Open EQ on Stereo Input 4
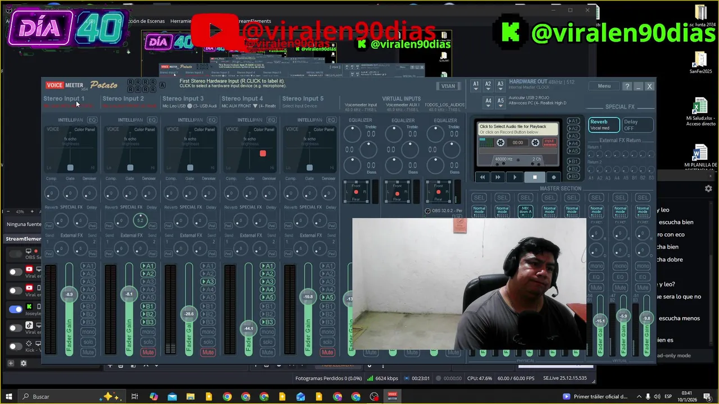719x404 pixels. pyautogui.click(x=271, y=120)
